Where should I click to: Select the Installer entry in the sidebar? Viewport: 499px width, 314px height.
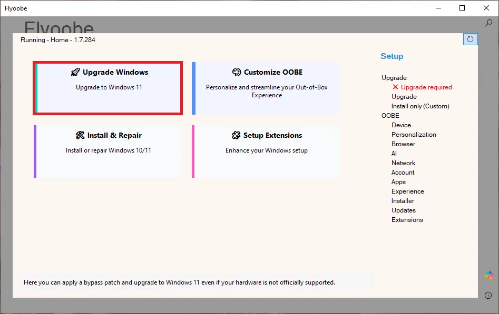click(x=403, y=201)
